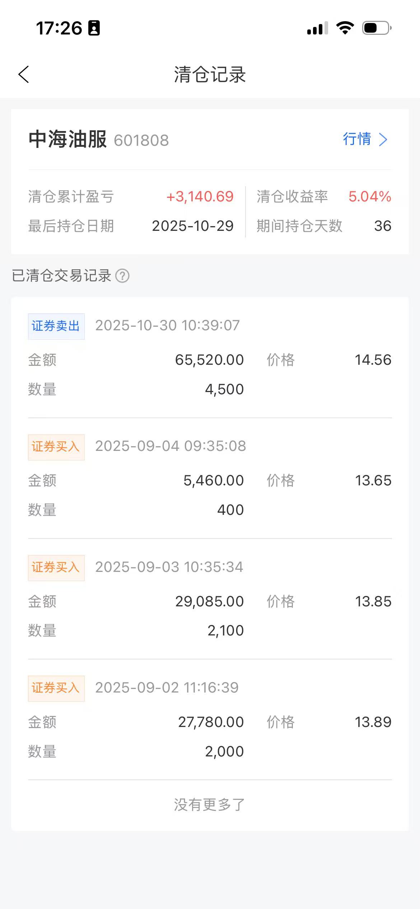Tap the battery indicator icon
Image resolution: width=420 pixels, height=909 pixels.
[377, 28]
